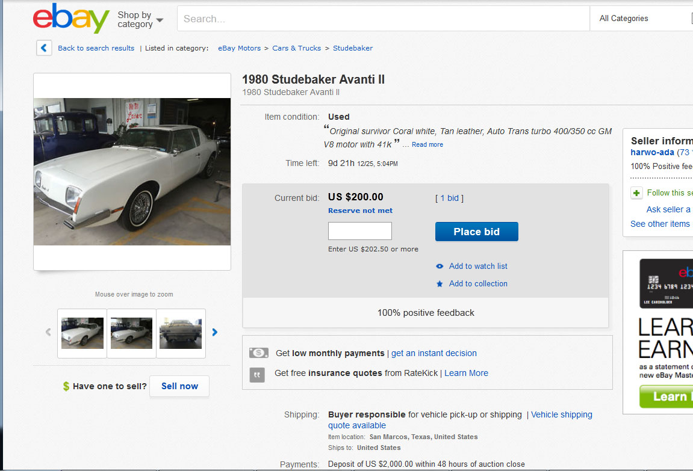Click the eye icon for watch list
Screen dimensions: 693x471
[x=440, y=266]
